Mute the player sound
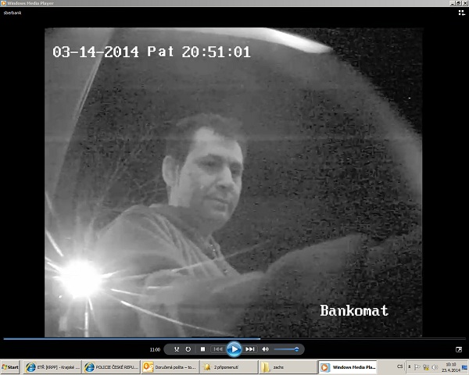Screen dimensions: 469x375 (x=265, y=349)
